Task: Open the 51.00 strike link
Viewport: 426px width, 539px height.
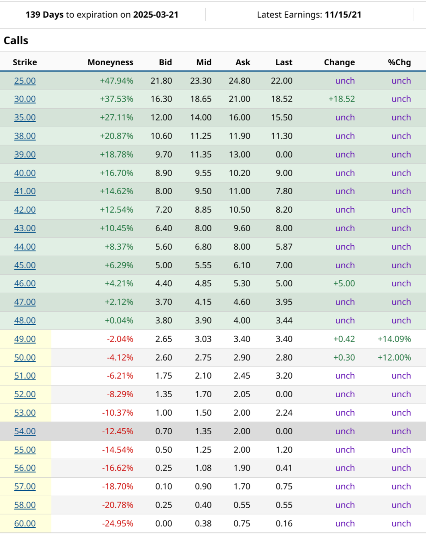Action: pyautogui.click(x=25, y=376)
